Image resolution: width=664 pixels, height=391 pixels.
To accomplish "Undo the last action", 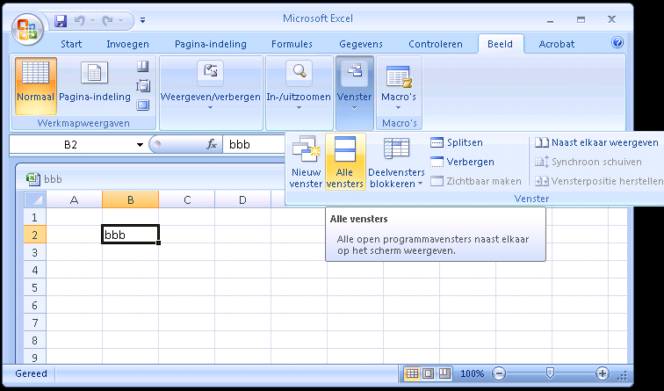I will point(80,20).
